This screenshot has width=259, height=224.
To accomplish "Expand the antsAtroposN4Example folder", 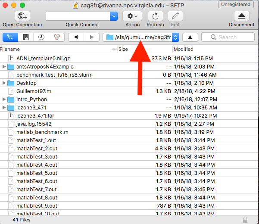I will click(x=4, y=67).
